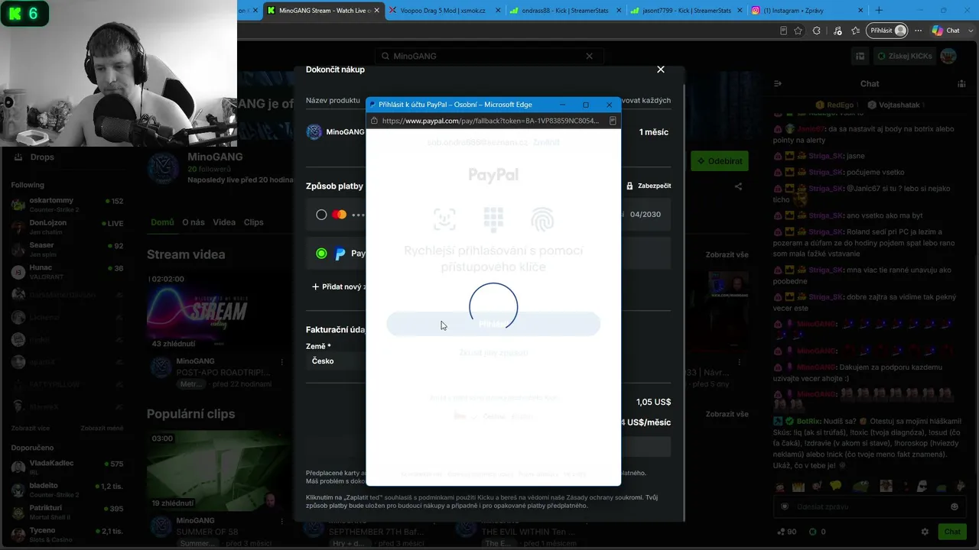Click the MinoGANG channel avatar
979x550 pixels.
click(x=163, y=168)
